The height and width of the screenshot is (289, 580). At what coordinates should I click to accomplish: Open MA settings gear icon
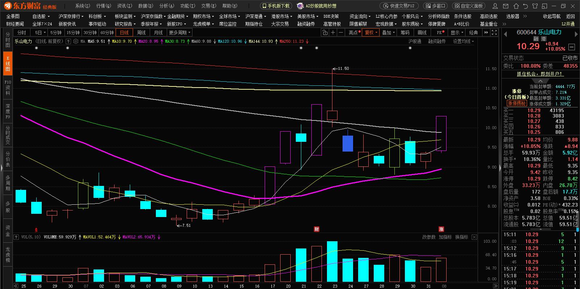(76, 41)
